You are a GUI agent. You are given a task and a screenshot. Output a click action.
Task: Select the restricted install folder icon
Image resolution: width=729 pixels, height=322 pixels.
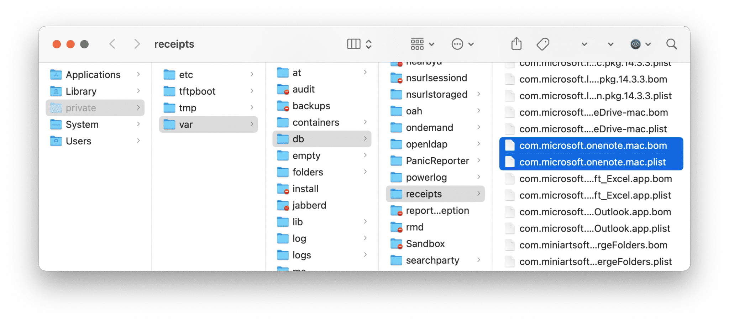tap(283, 189)
